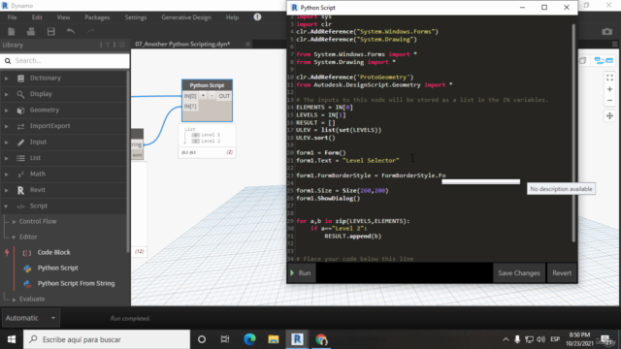621x349 pixels.
Task: Close the 07_Another Python Scripting tab
Action: [248, 45]
